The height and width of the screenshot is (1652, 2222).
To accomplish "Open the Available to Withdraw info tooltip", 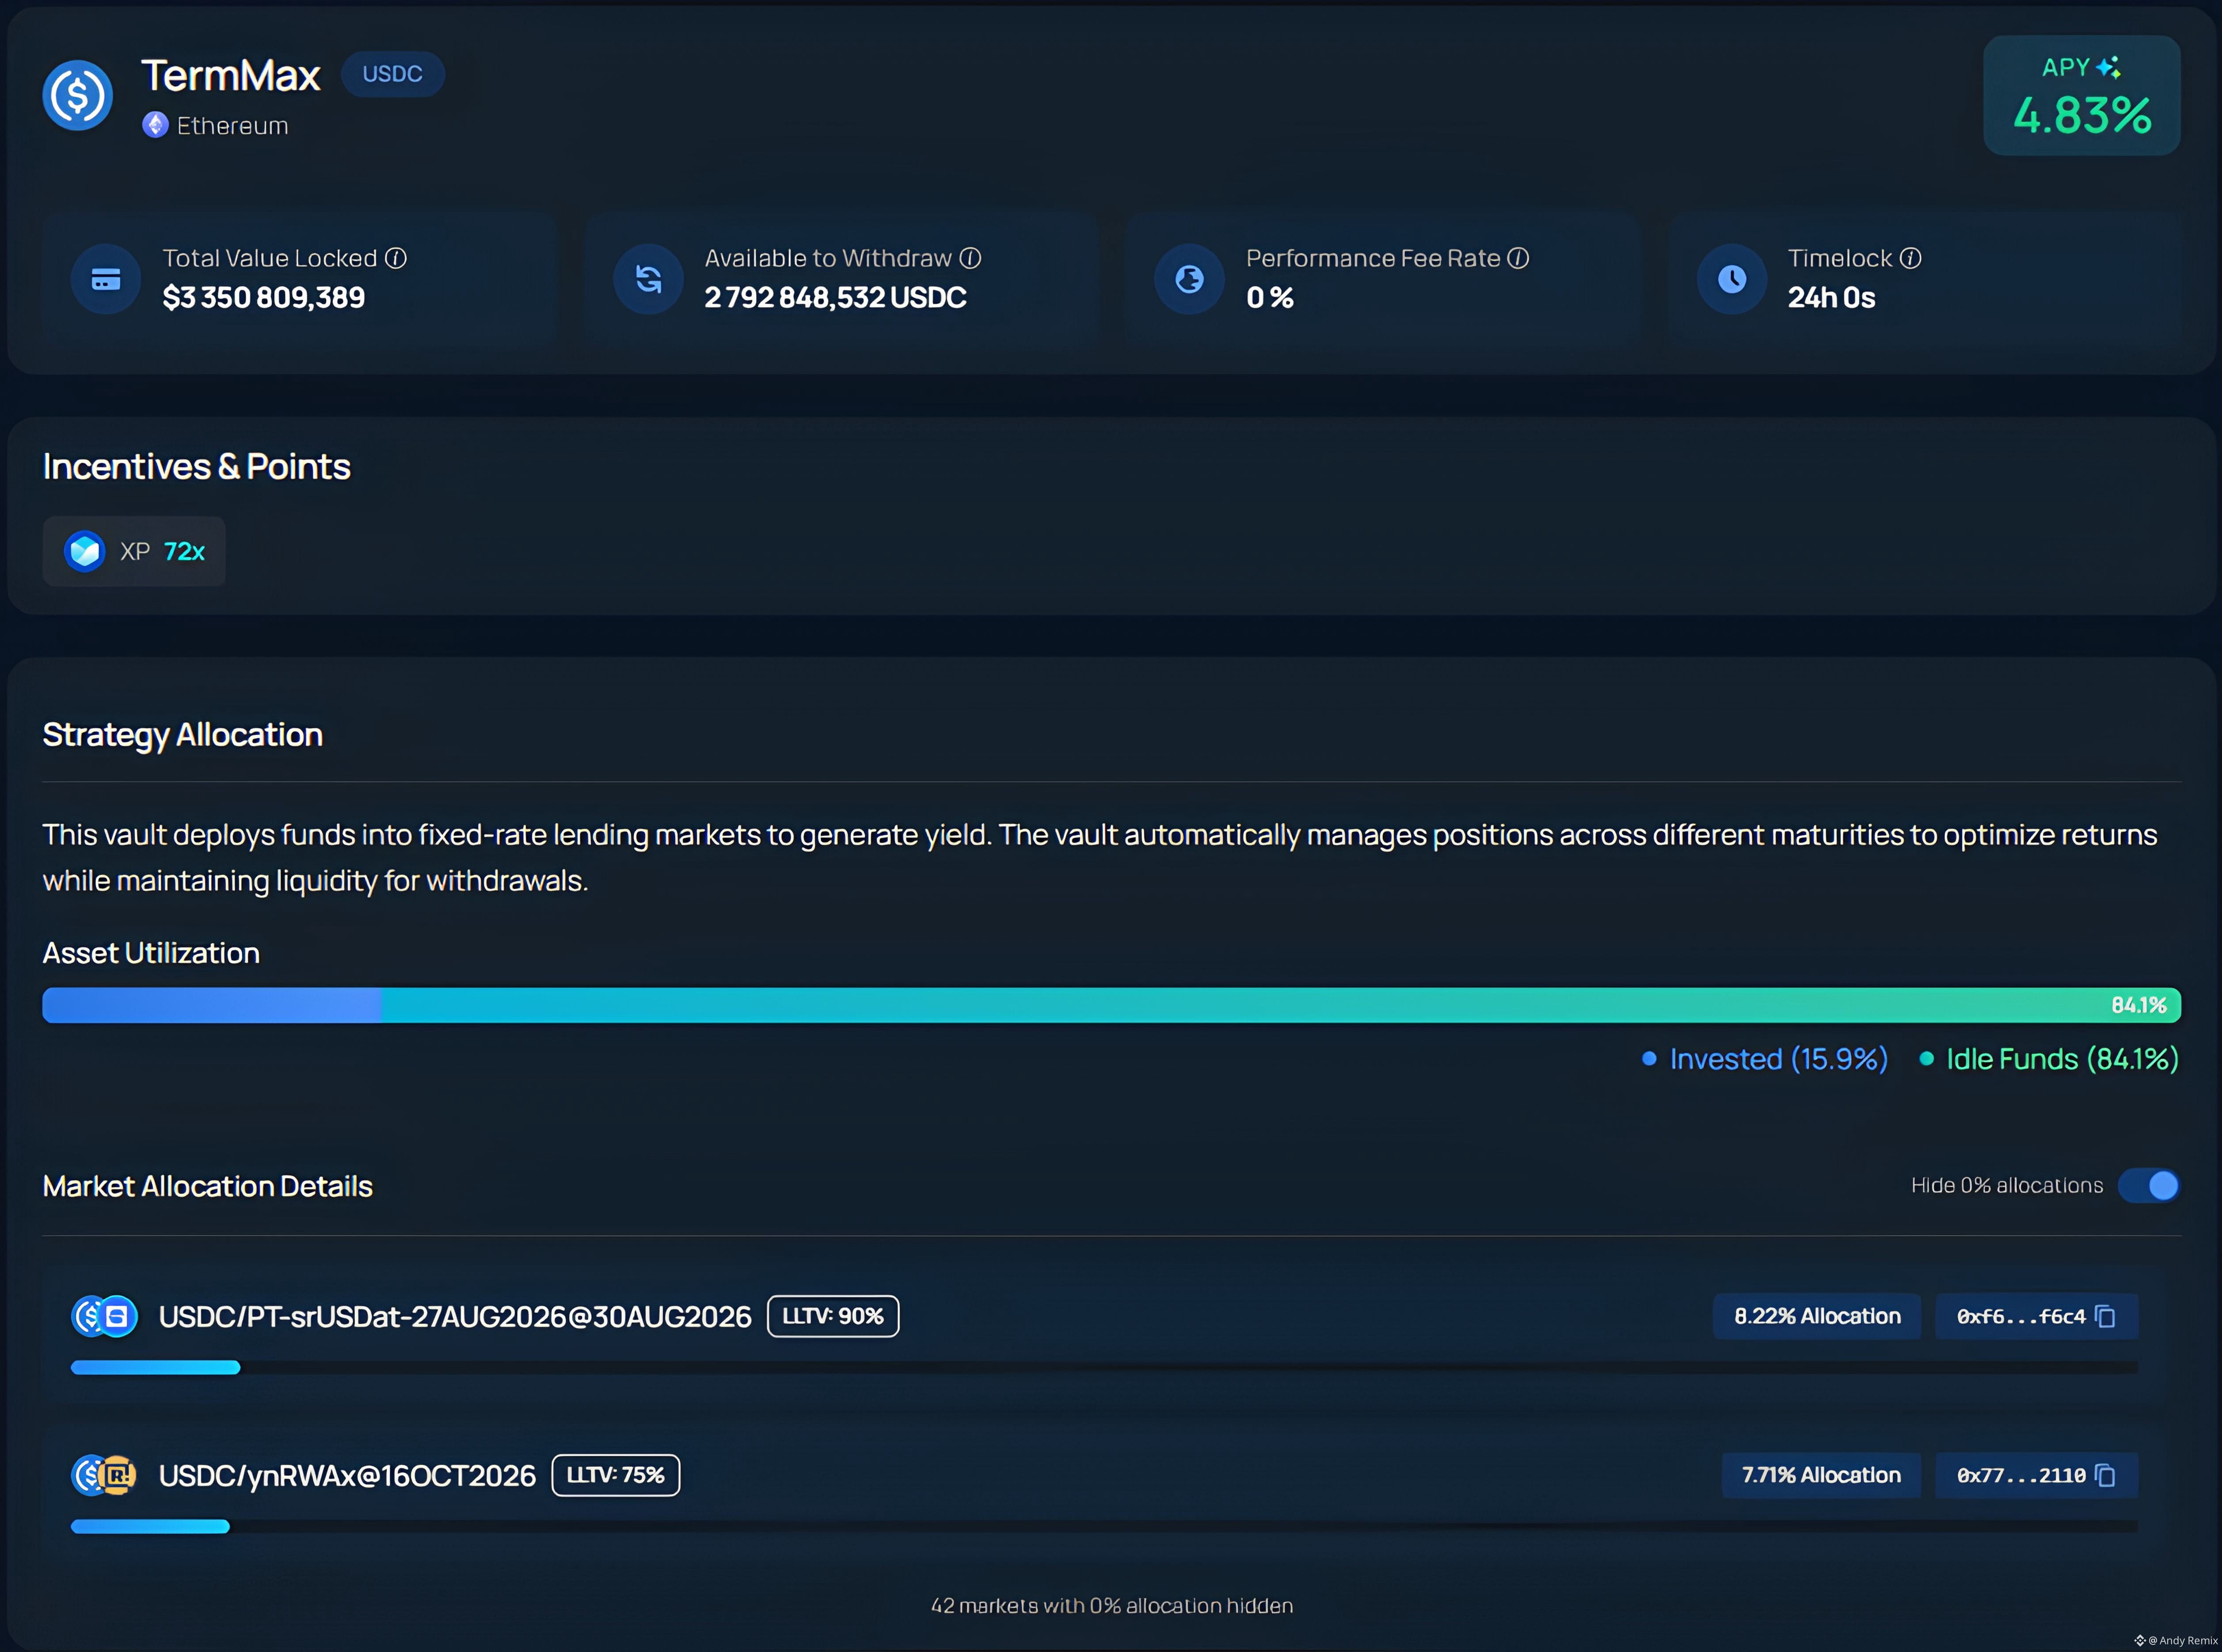I will (970, 258).
